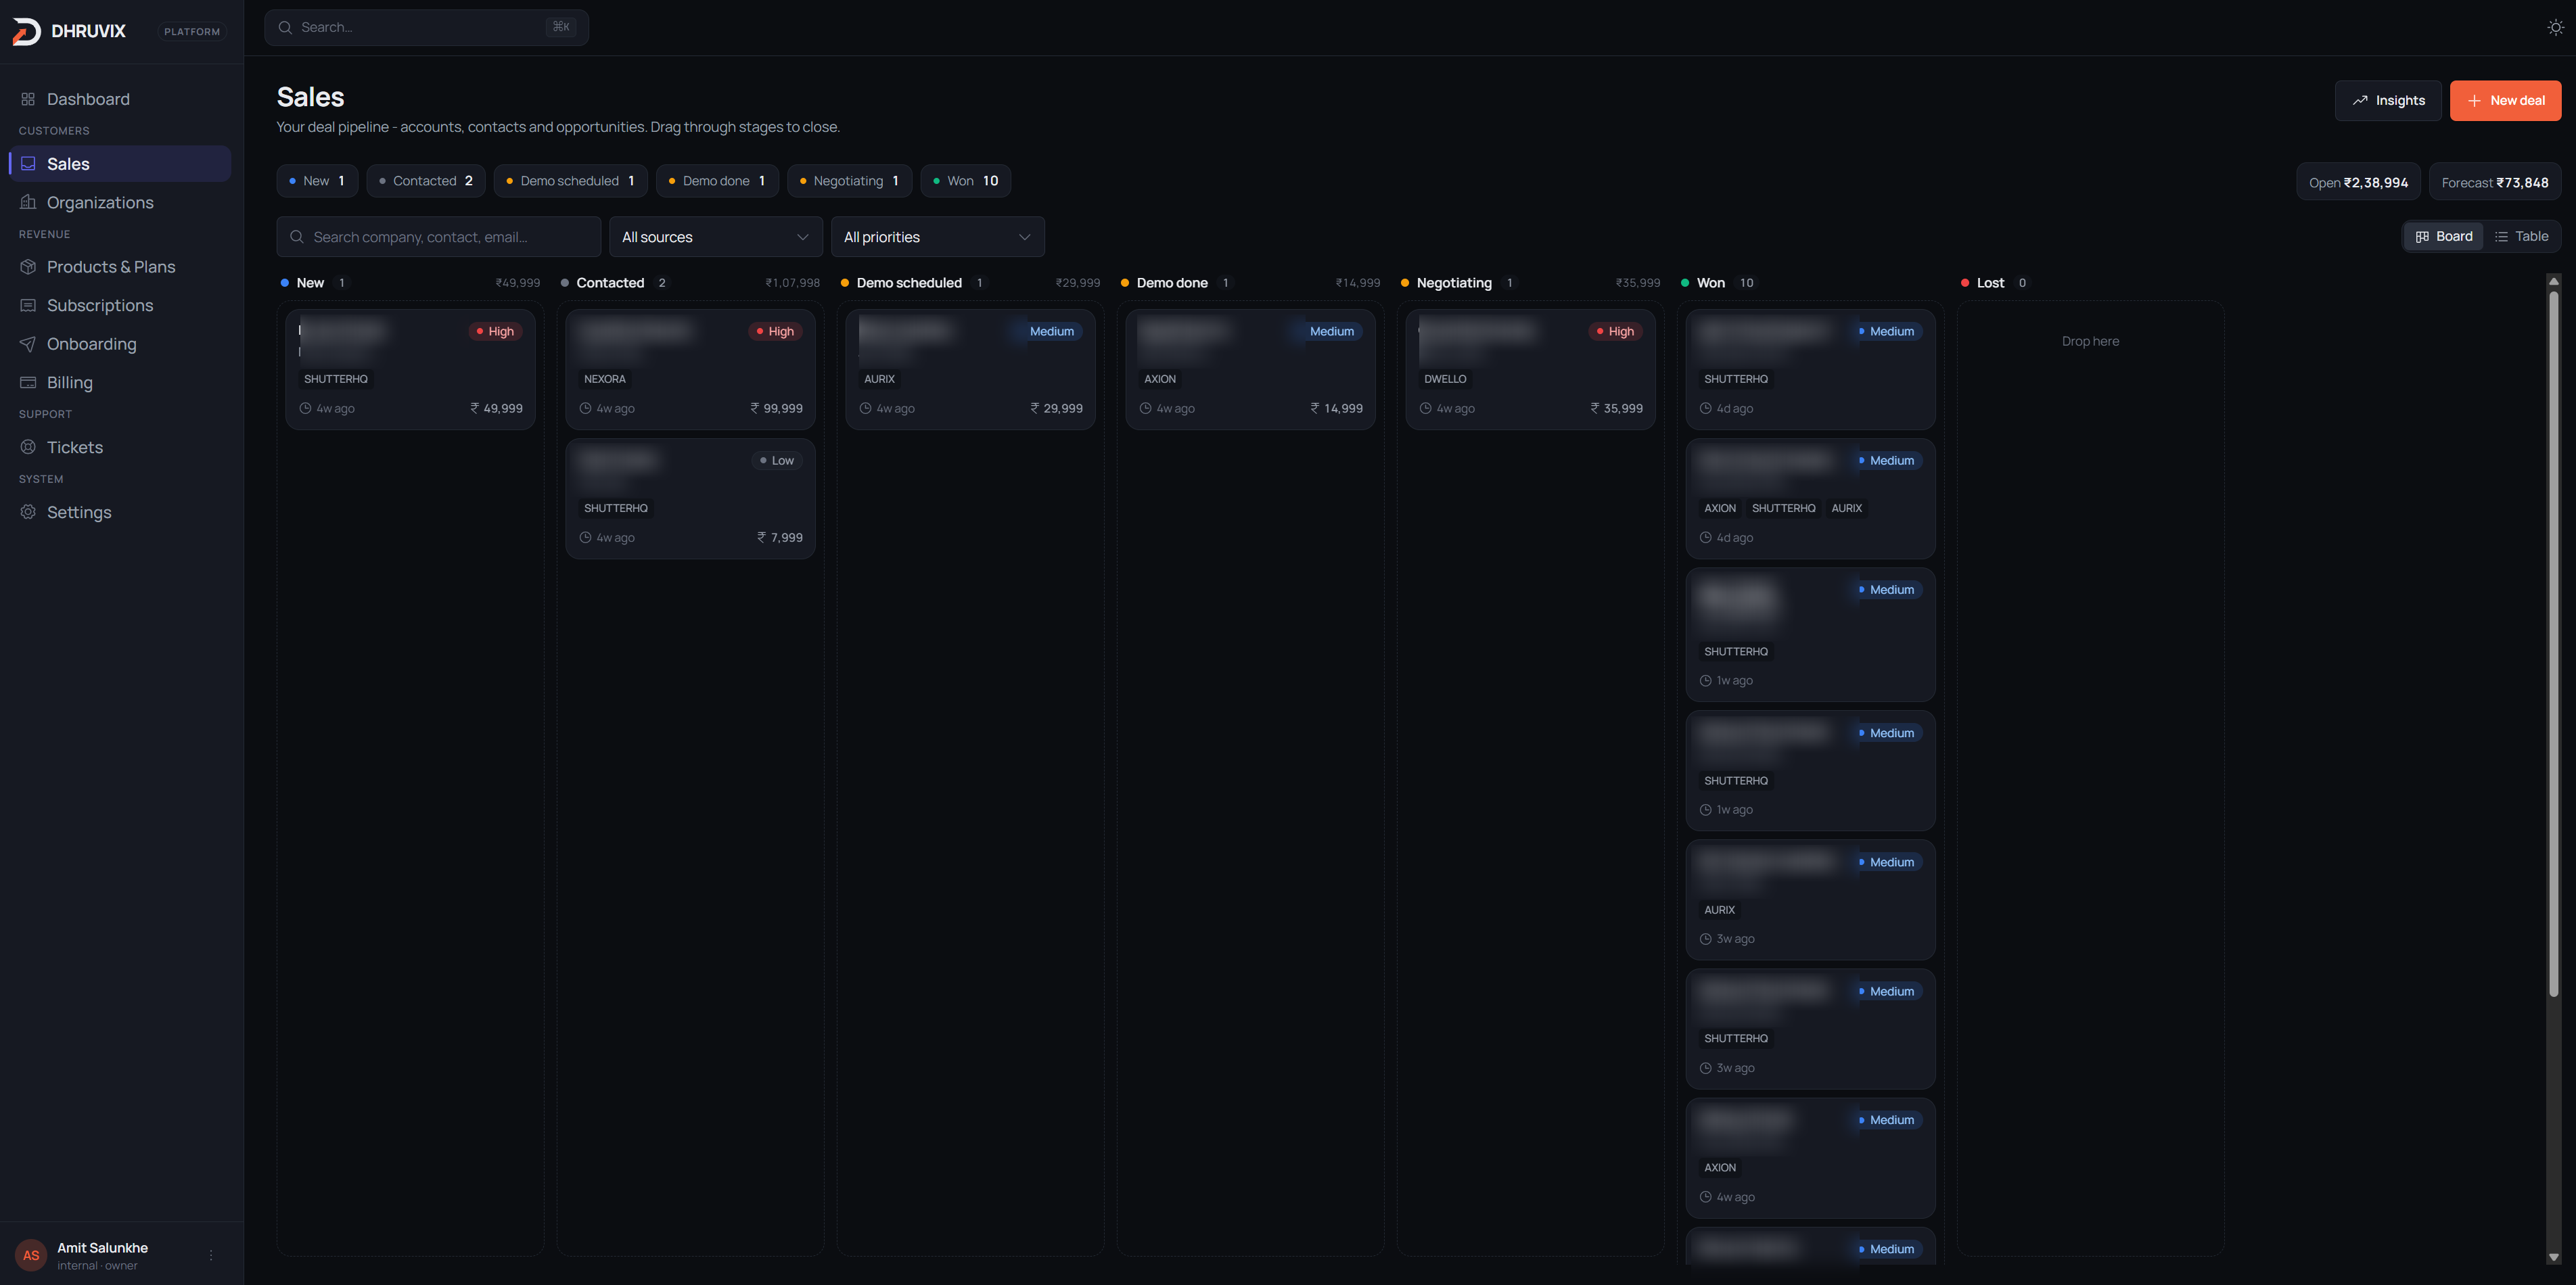Screen dimensions: 2576x1285
Task: Click the Onboarding paper plane icon
Action: (x=28, y=344)
